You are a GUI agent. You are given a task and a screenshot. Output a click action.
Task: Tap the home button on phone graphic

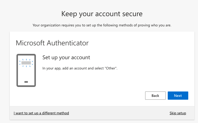tap(26, 82)
